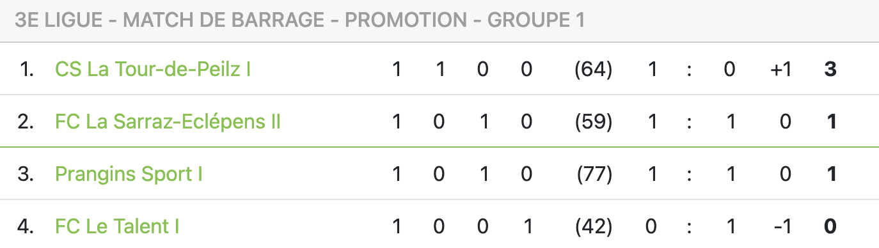Click the goals colon in FC Le Talent row
879x248 pixels.
[x=689, y=227]
